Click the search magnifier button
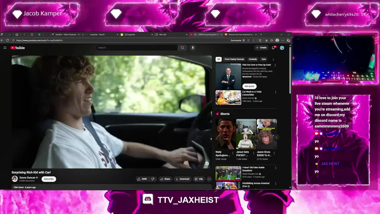380x214 pixels. (x=182, y=48)
